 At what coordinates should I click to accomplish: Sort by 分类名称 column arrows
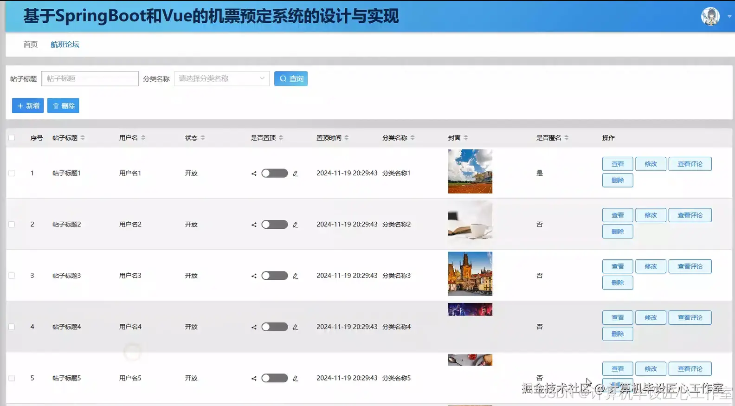point(413,138)
